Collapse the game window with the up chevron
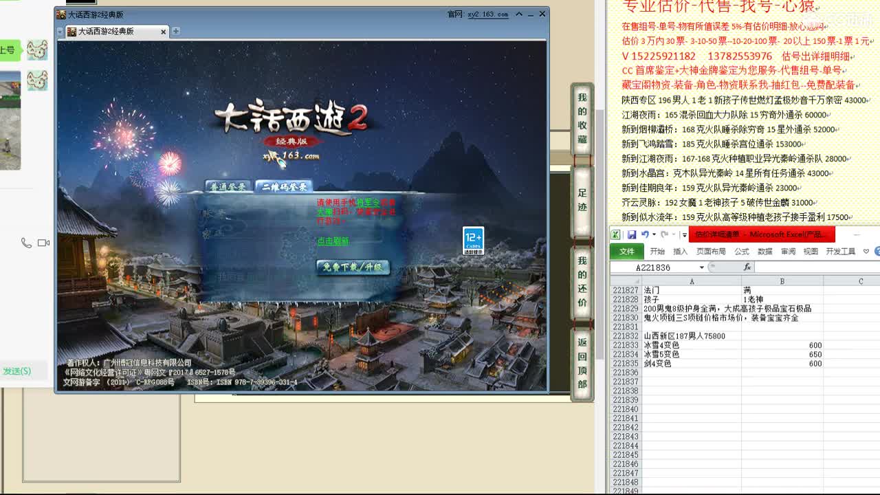The height and width of the screenshot is (495, 880). [x=519, y=14]
